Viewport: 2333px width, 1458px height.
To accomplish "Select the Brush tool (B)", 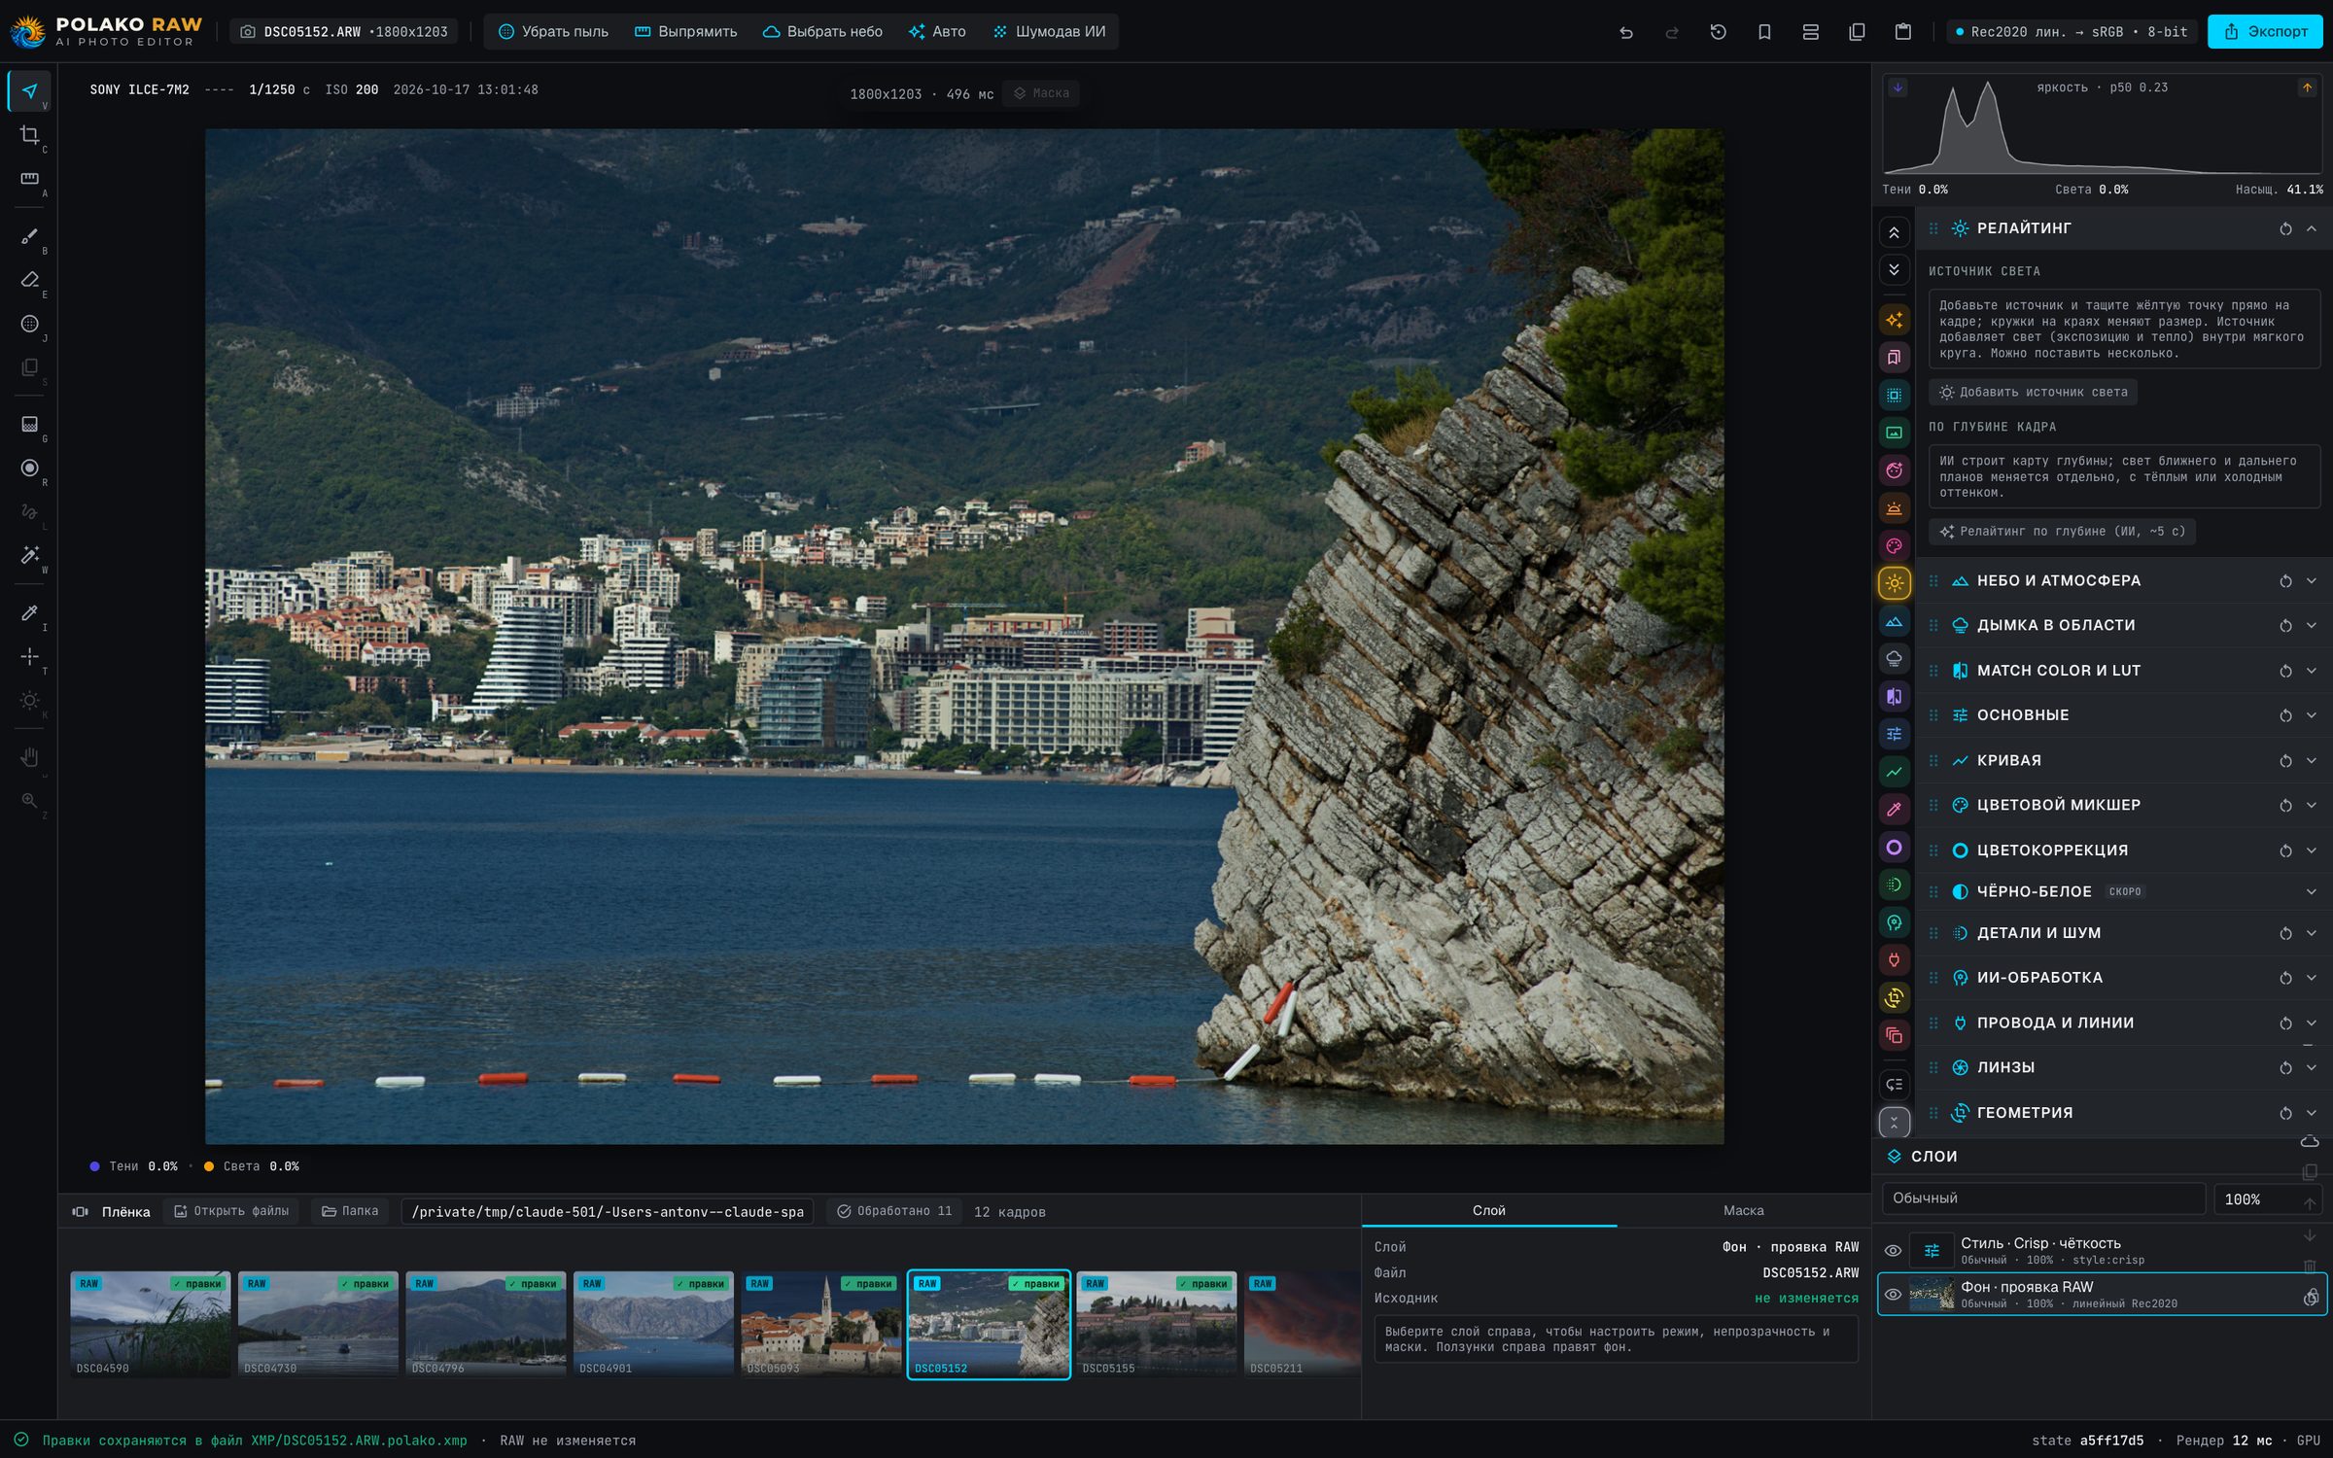I will 30,236.
